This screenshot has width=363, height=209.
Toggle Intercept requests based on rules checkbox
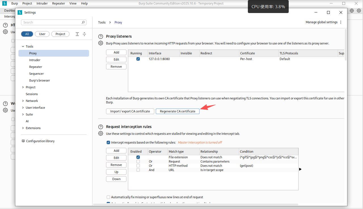click(108, 142)
